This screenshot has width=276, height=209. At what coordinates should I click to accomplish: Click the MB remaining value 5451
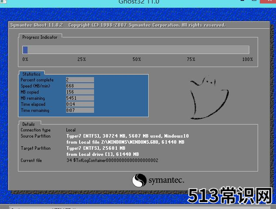pyautogui.click(x=80, y=98)
